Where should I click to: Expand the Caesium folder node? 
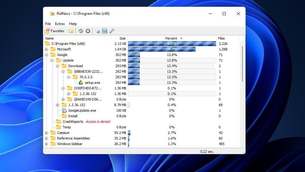(x=46, y=133)
